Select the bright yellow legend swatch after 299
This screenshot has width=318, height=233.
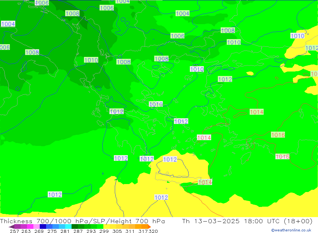click(107, 227)
